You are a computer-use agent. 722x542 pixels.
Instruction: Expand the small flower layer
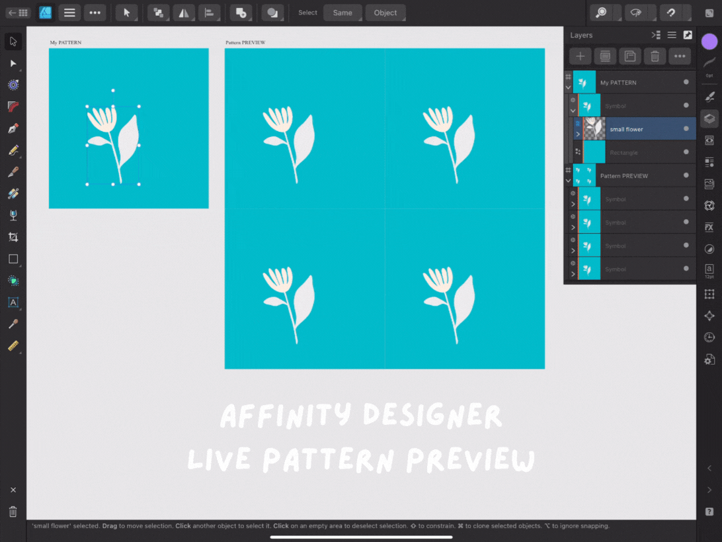pos(578,134)
